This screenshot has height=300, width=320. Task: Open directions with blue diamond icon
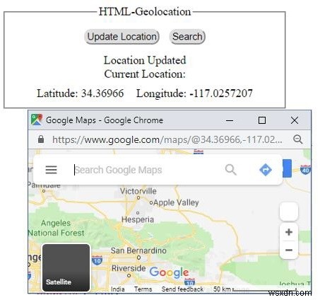(266, 170)
